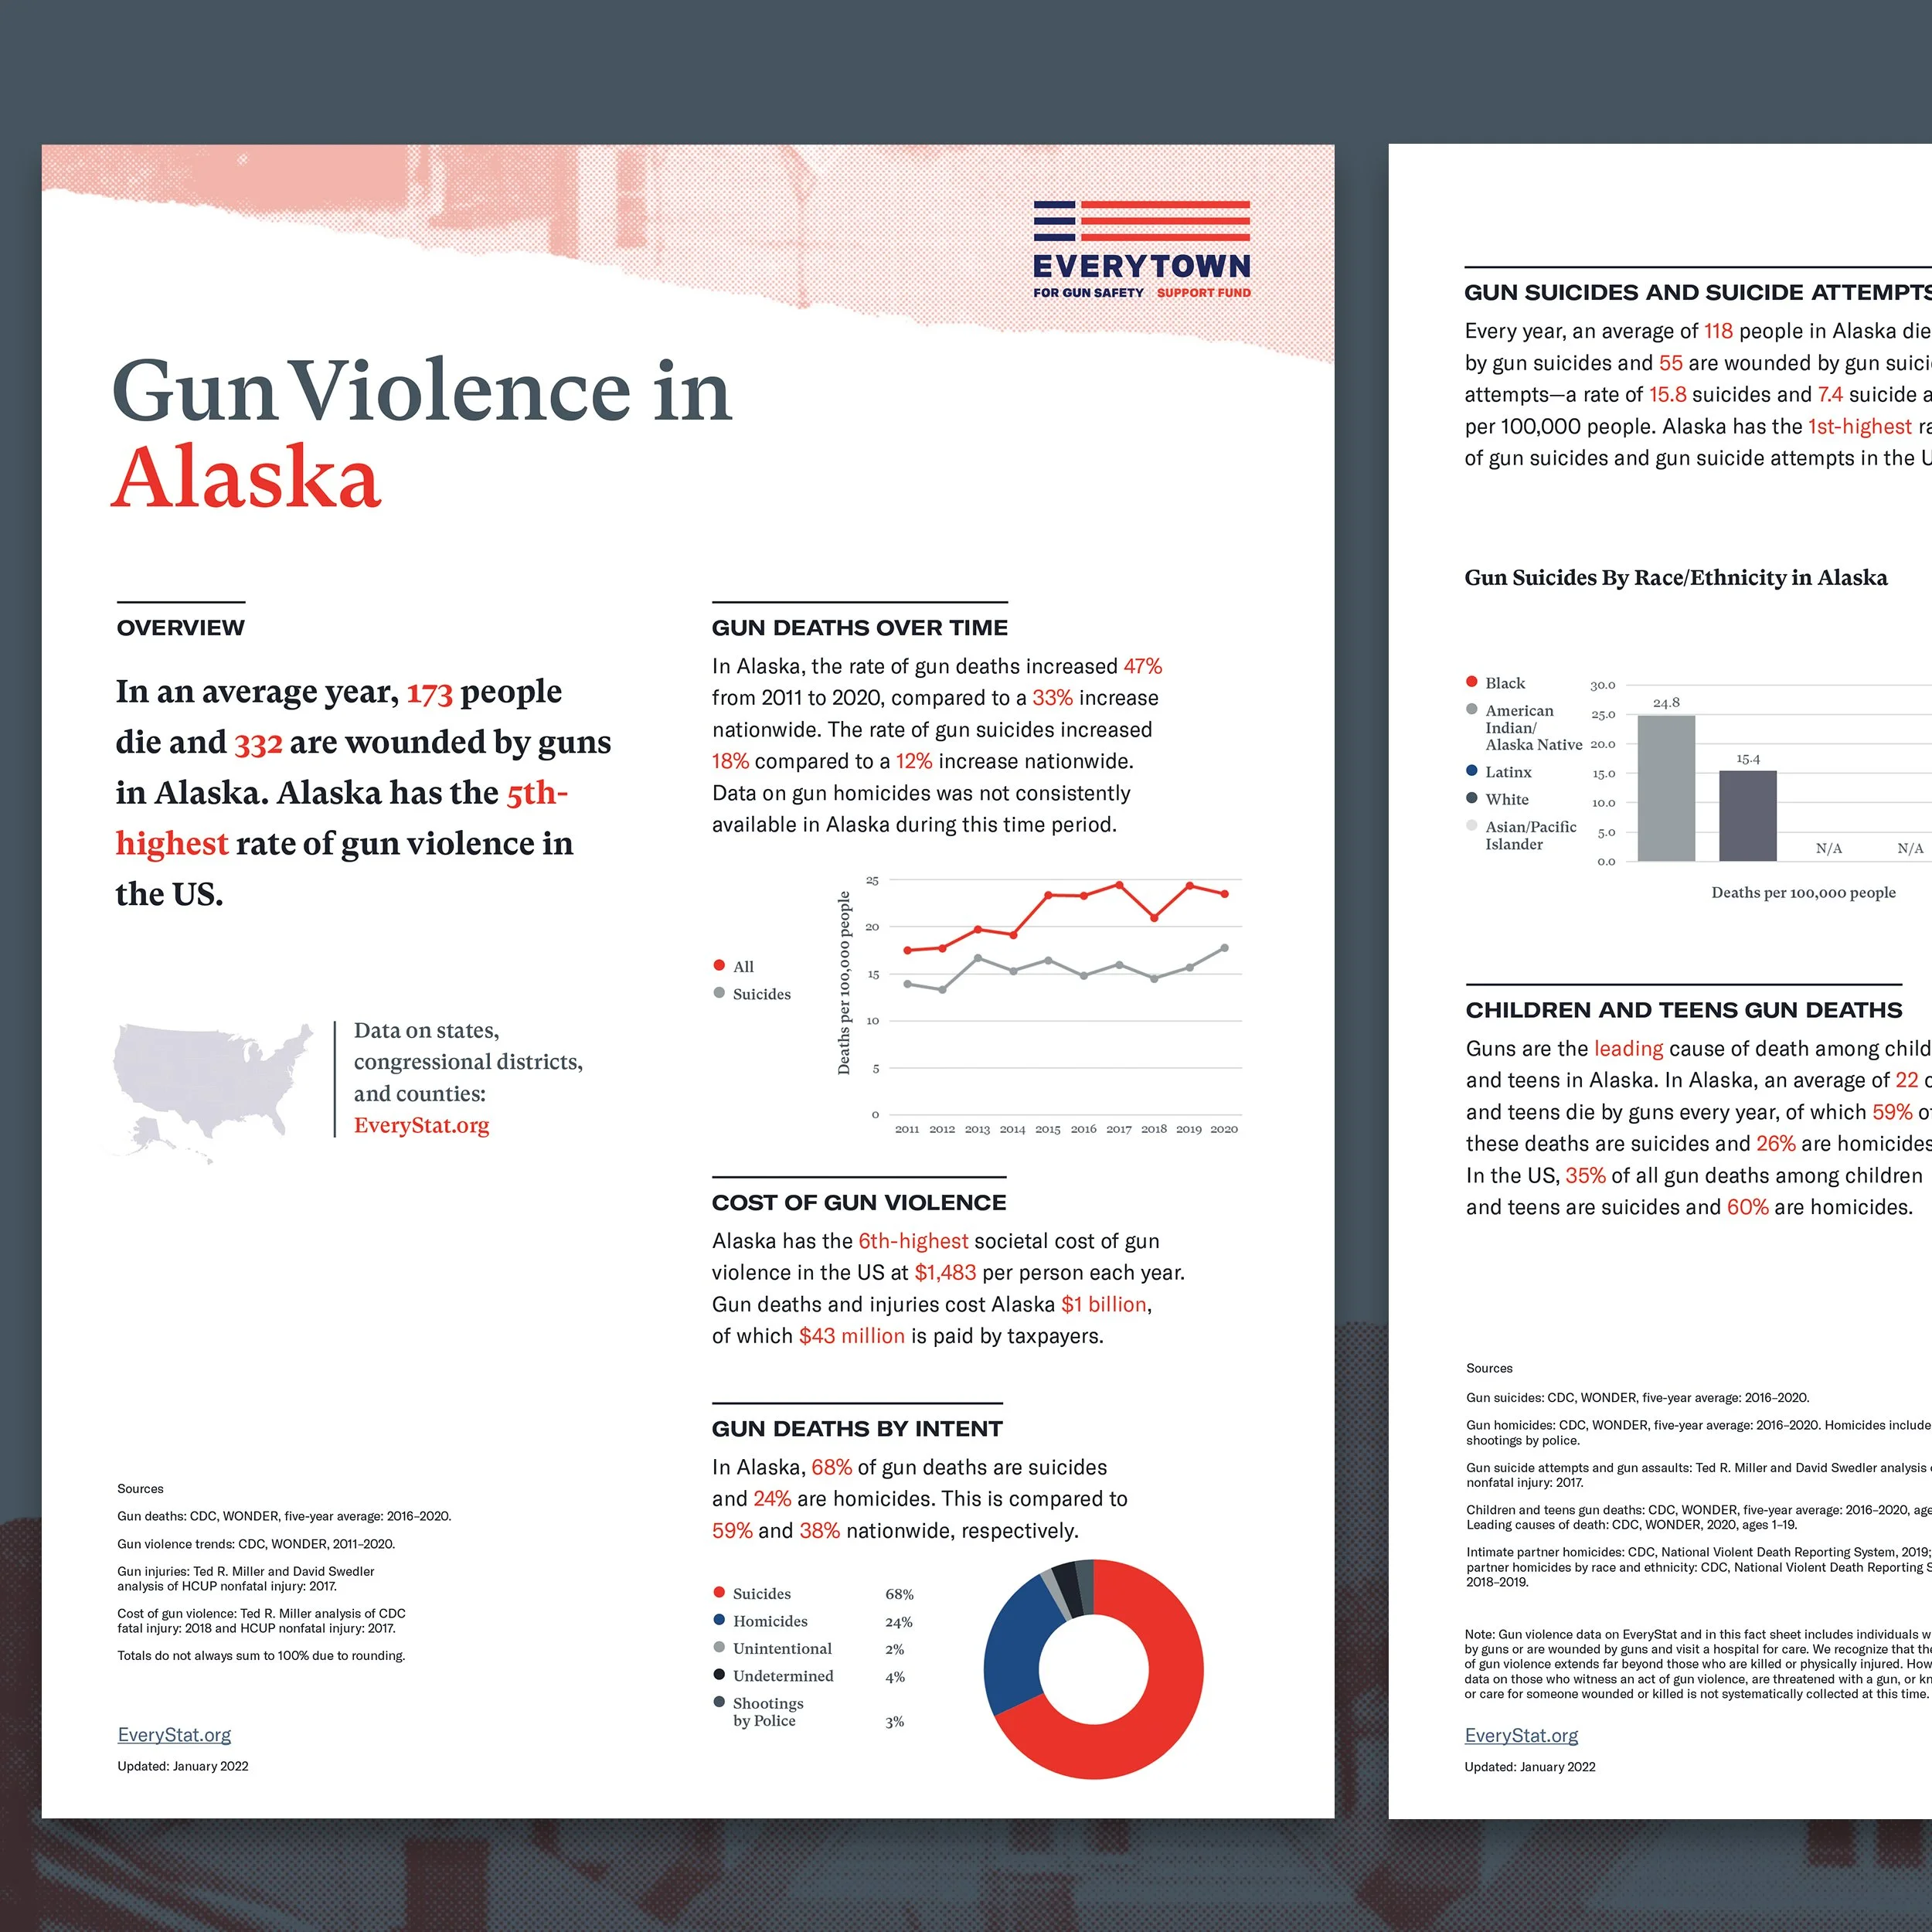
Task: Click the red '$43 million' amount
Action: (852, 1336)
